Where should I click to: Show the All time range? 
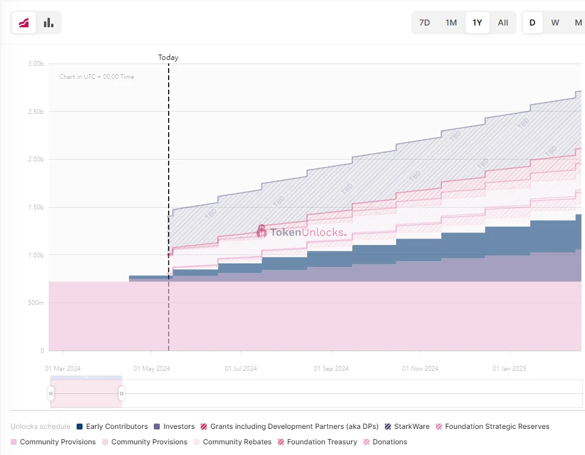point(503,23)
